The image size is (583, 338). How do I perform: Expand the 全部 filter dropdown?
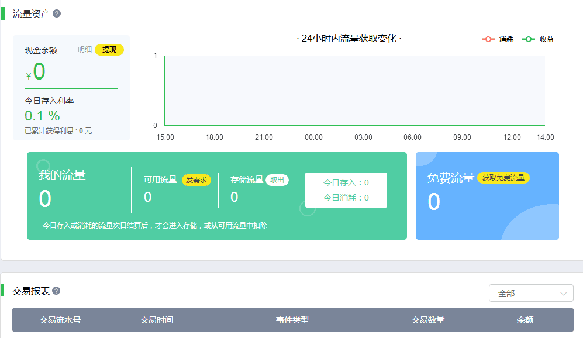[x=531, y=294]
